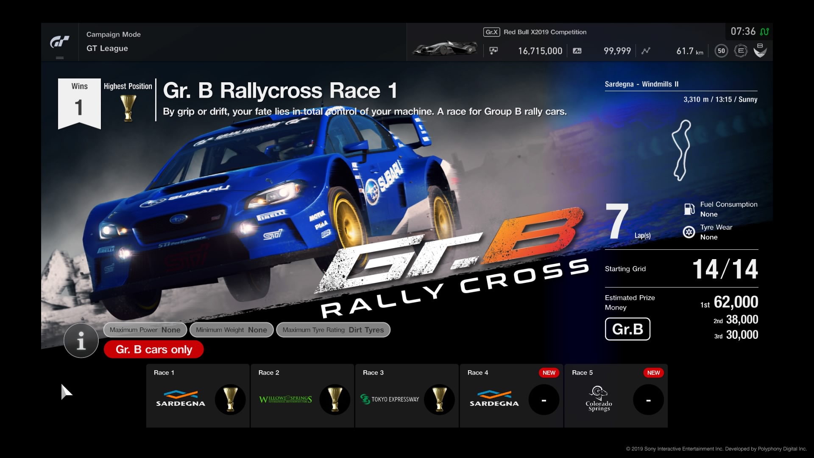Click the Sardegna logo in Race 4
Screen dimensions: 814x458
pos(494,399)
